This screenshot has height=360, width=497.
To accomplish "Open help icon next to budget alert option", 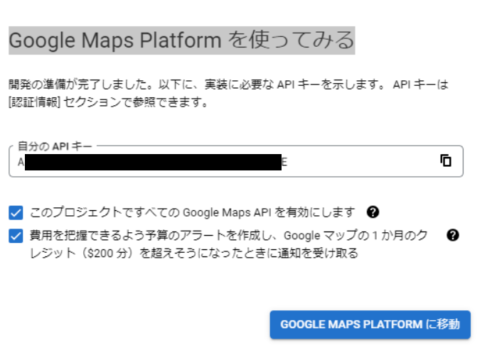I will coord(452,235).
